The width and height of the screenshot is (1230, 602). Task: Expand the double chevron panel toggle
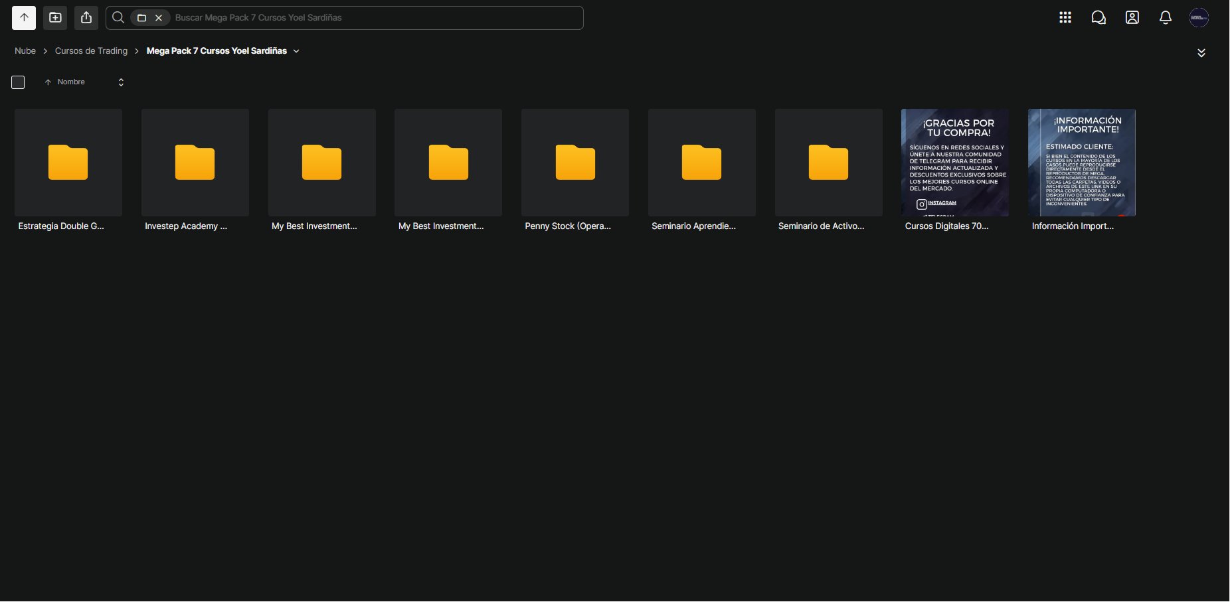1201,53
